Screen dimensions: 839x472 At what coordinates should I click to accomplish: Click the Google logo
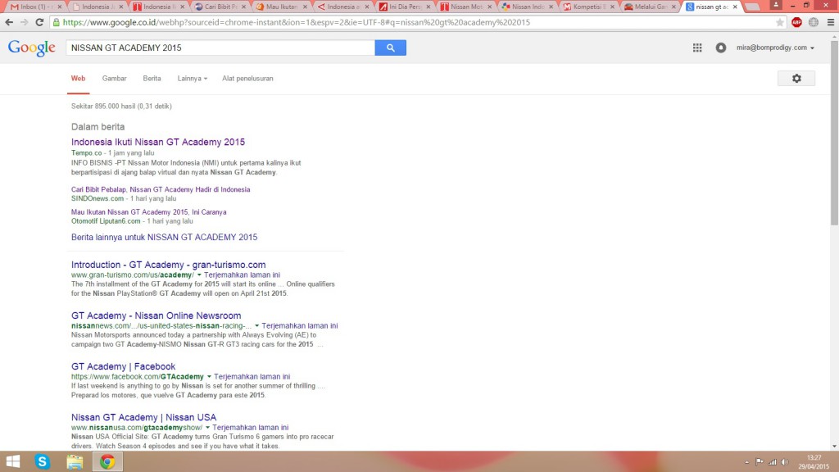click(x=32, y=48)
